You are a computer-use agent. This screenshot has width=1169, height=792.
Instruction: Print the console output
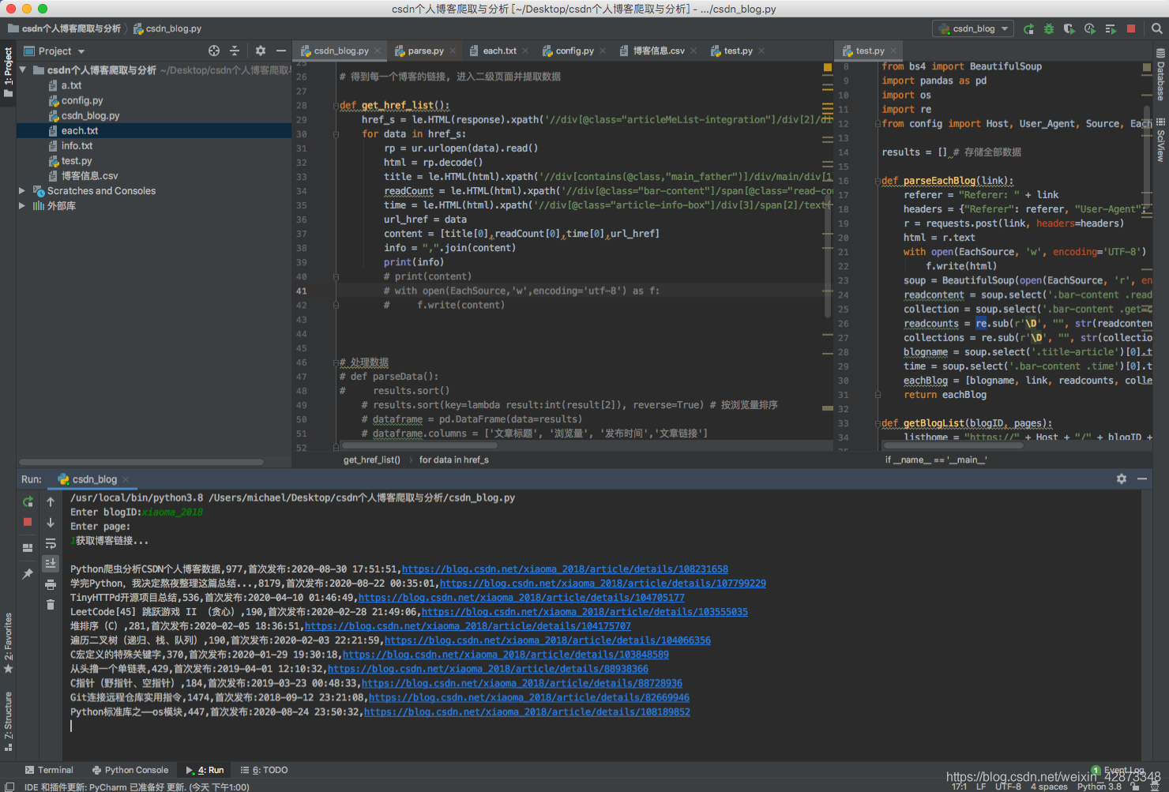tap(51, 584)
